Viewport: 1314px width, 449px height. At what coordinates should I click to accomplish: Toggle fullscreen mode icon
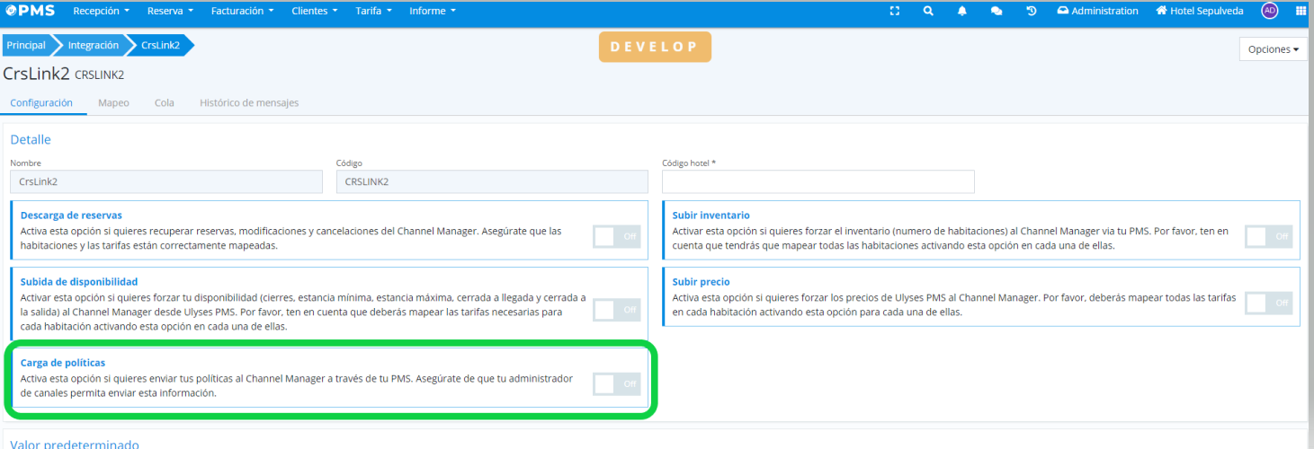894,11
